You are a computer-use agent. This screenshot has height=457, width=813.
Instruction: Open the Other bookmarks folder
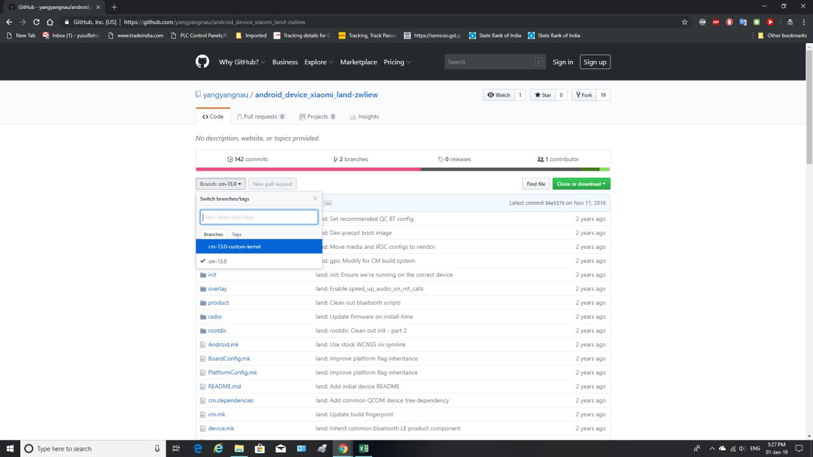click(x=782, y=36)
